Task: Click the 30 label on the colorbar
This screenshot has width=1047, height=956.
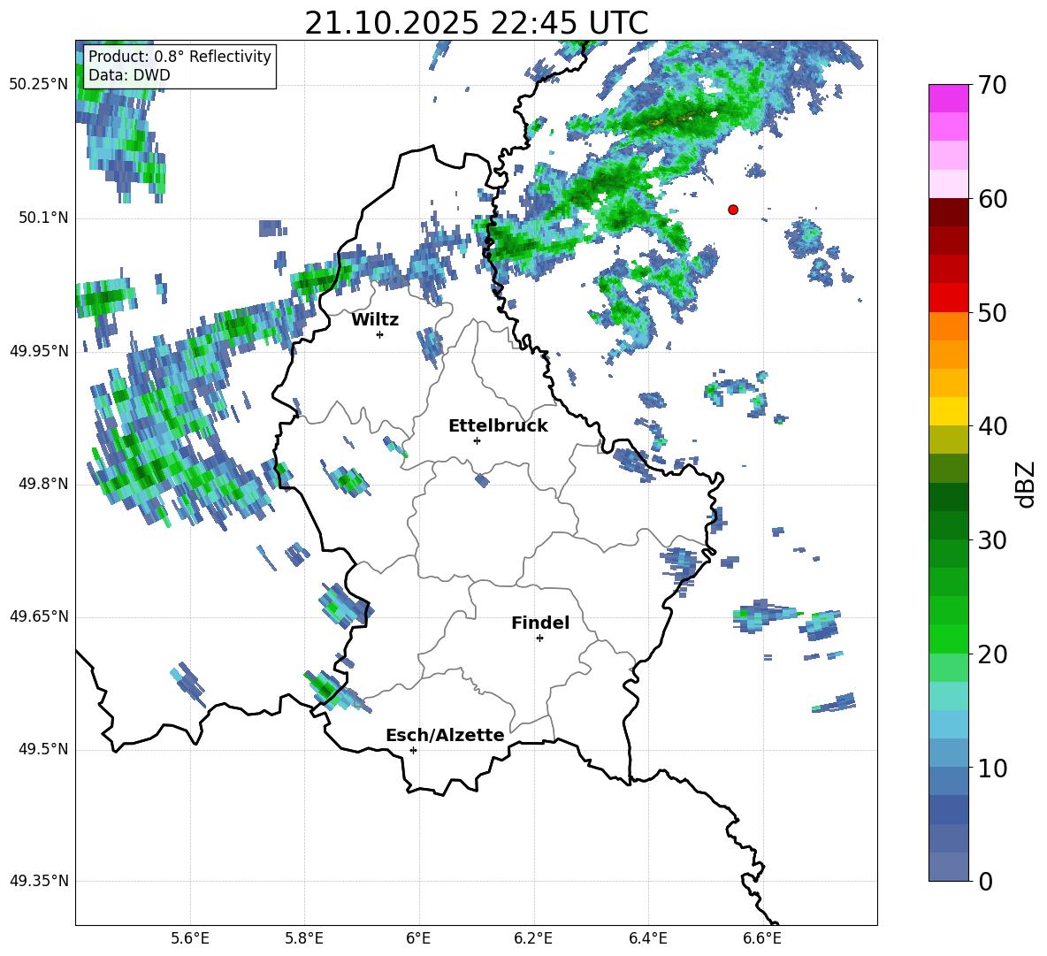Action: coord(991,540)
